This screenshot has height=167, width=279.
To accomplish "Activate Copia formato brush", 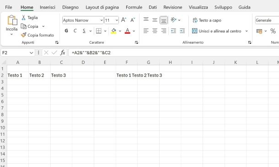I will pyautogui.click(x=23, y=35).
